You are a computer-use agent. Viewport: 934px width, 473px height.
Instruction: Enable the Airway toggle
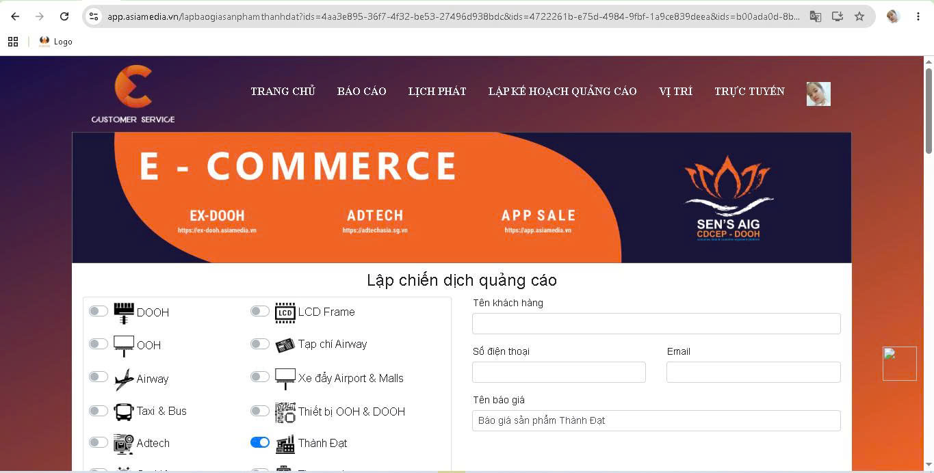[x=99, y=377]
